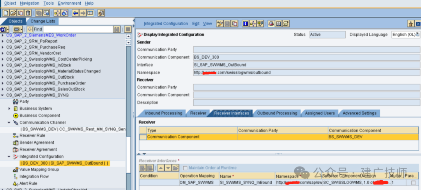Image resolution: width=421 pixels, height=190 pixels.
Task: Open the Edit menu in editor
Action: point(196,24)
